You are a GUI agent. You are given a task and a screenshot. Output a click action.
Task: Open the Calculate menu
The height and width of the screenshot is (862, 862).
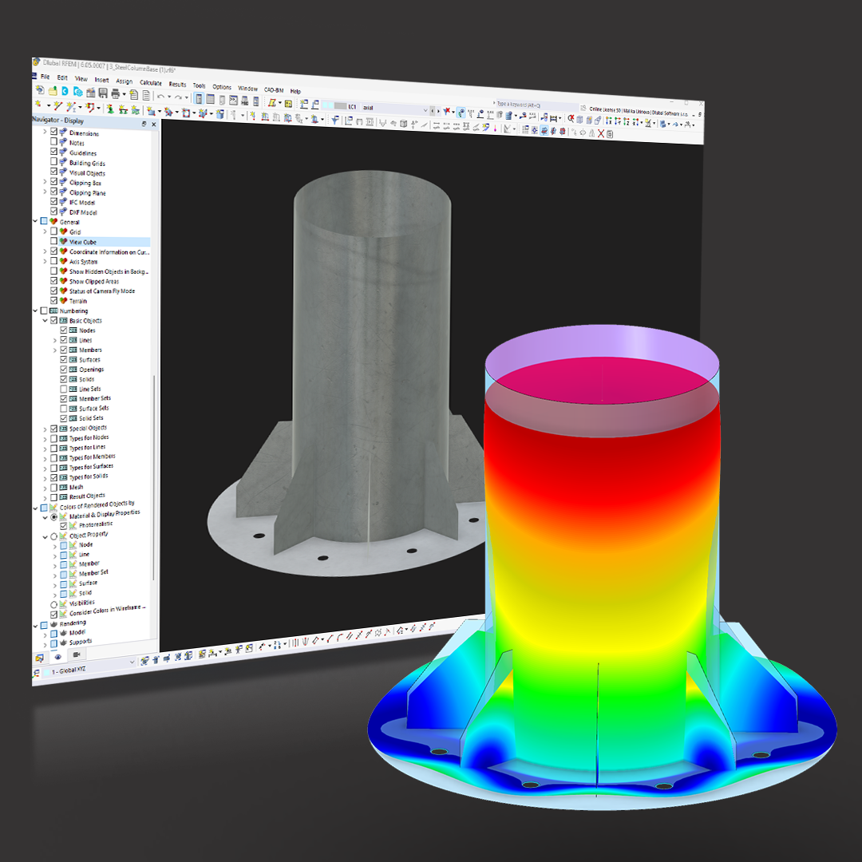149,84
